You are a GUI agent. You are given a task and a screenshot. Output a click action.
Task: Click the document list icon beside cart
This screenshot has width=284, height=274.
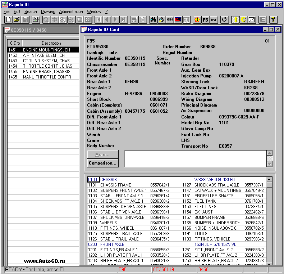[x=143, y=19]
